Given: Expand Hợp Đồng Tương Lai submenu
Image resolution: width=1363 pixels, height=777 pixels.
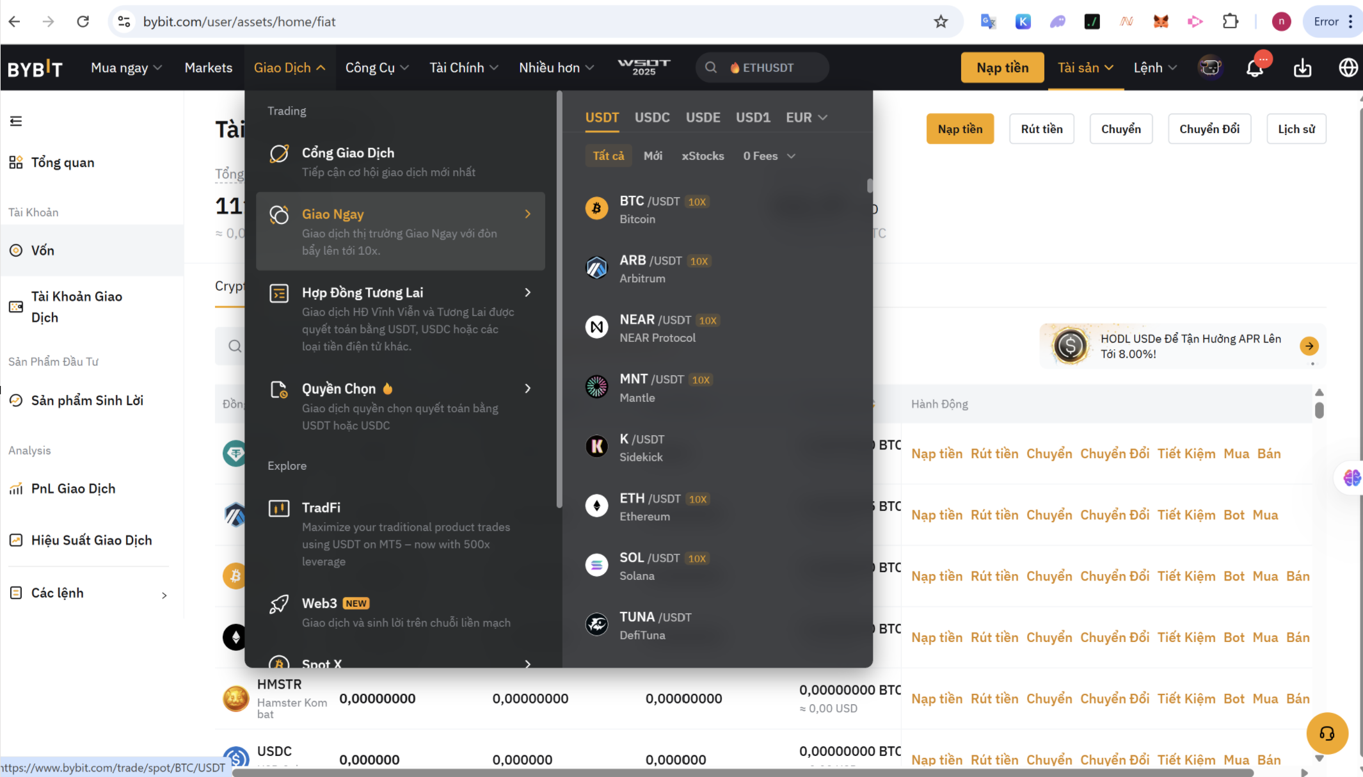Looking at the screenshot, I should (x=528, y=292).
